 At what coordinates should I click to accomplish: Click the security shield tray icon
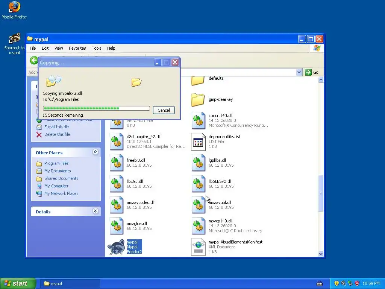[336, 283]
